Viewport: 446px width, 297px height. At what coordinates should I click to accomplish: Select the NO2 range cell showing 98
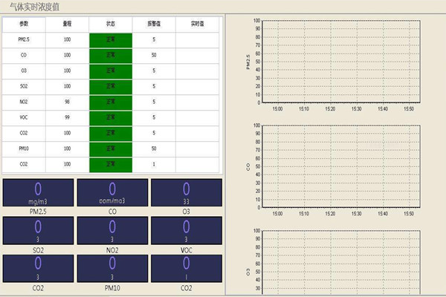click(x=67, y=102)
